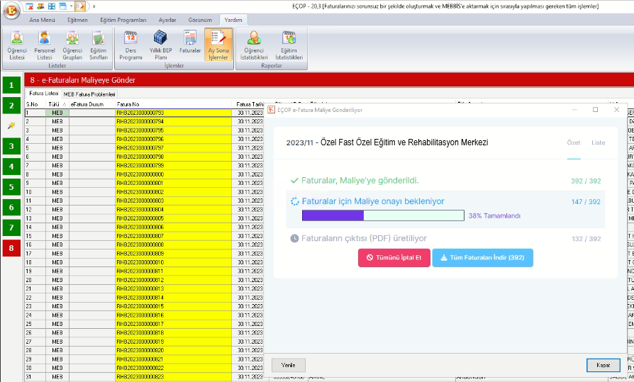Click the Yenile button
Viewport: 634px width, 382px height.
coord(289,365)
